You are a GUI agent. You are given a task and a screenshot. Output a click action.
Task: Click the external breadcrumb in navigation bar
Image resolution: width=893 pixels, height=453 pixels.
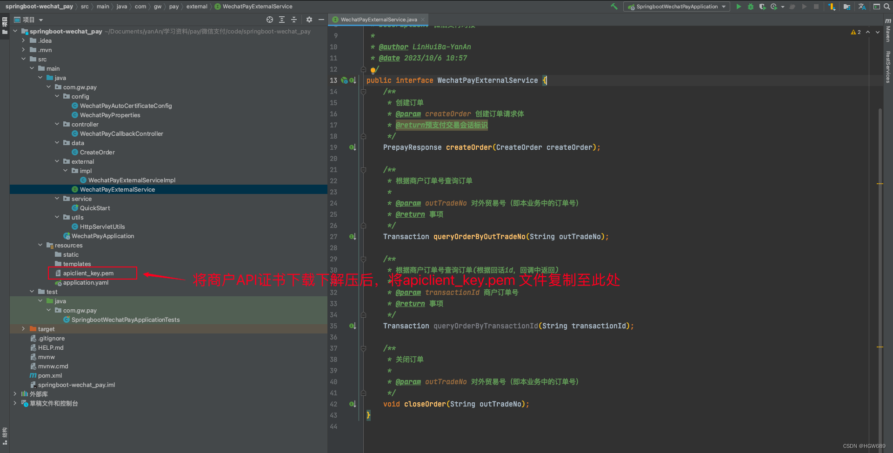[x=197, y=7]
